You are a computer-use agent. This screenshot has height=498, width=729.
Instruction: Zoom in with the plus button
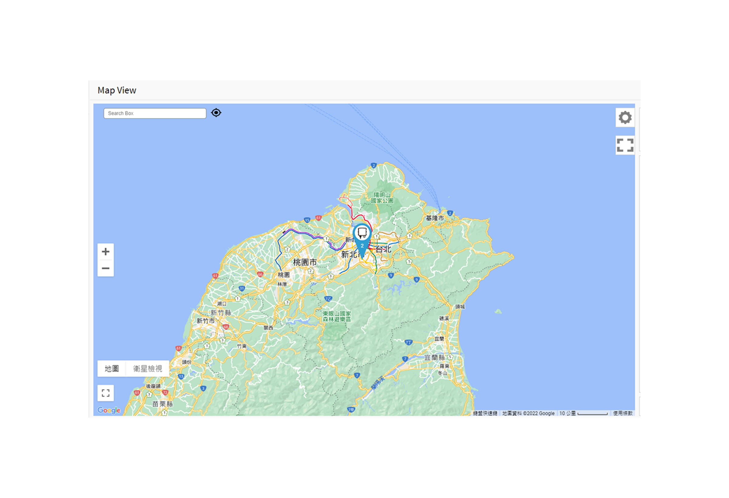point(106,252)
